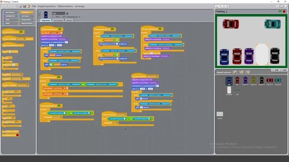Click the green flag above the stage
Image resolution: width=289 pixels, height=162 pixels.
[280, 11]
